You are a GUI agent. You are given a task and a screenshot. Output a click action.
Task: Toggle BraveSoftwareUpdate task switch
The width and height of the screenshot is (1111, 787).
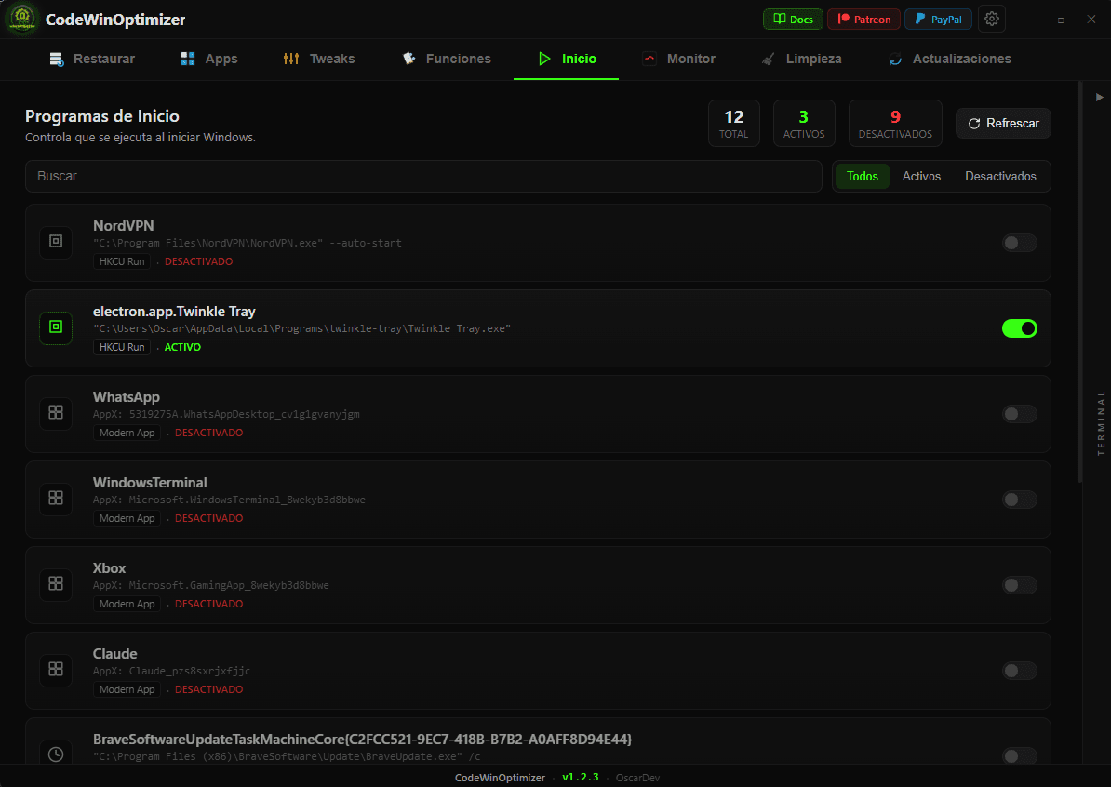point(1020,756)
